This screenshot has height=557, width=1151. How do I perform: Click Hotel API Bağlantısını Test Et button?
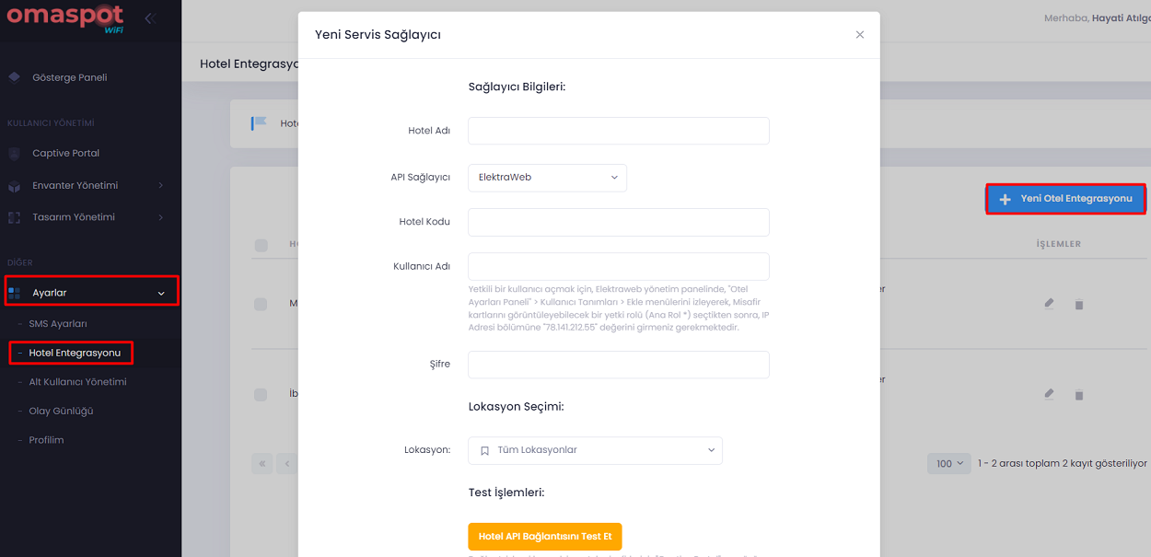click(545, 536)
